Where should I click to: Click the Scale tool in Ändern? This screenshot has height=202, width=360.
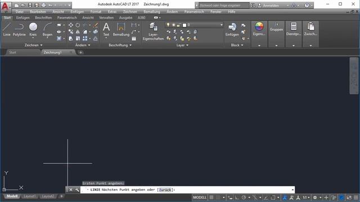78,39
